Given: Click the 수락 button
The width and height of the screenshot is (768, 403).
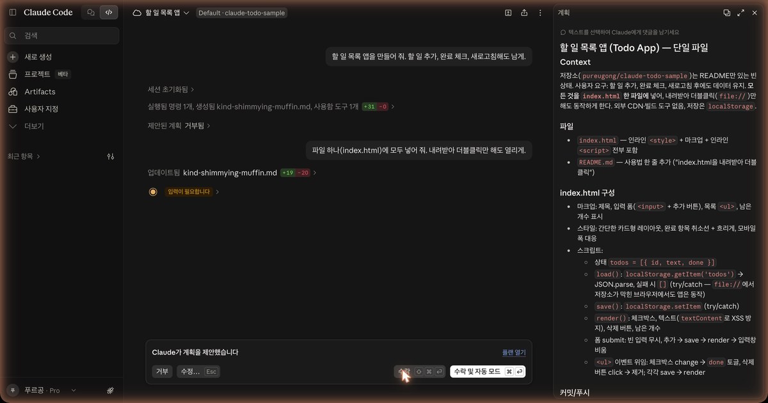Looking at the screenshot, I should (x=420, y=372).
